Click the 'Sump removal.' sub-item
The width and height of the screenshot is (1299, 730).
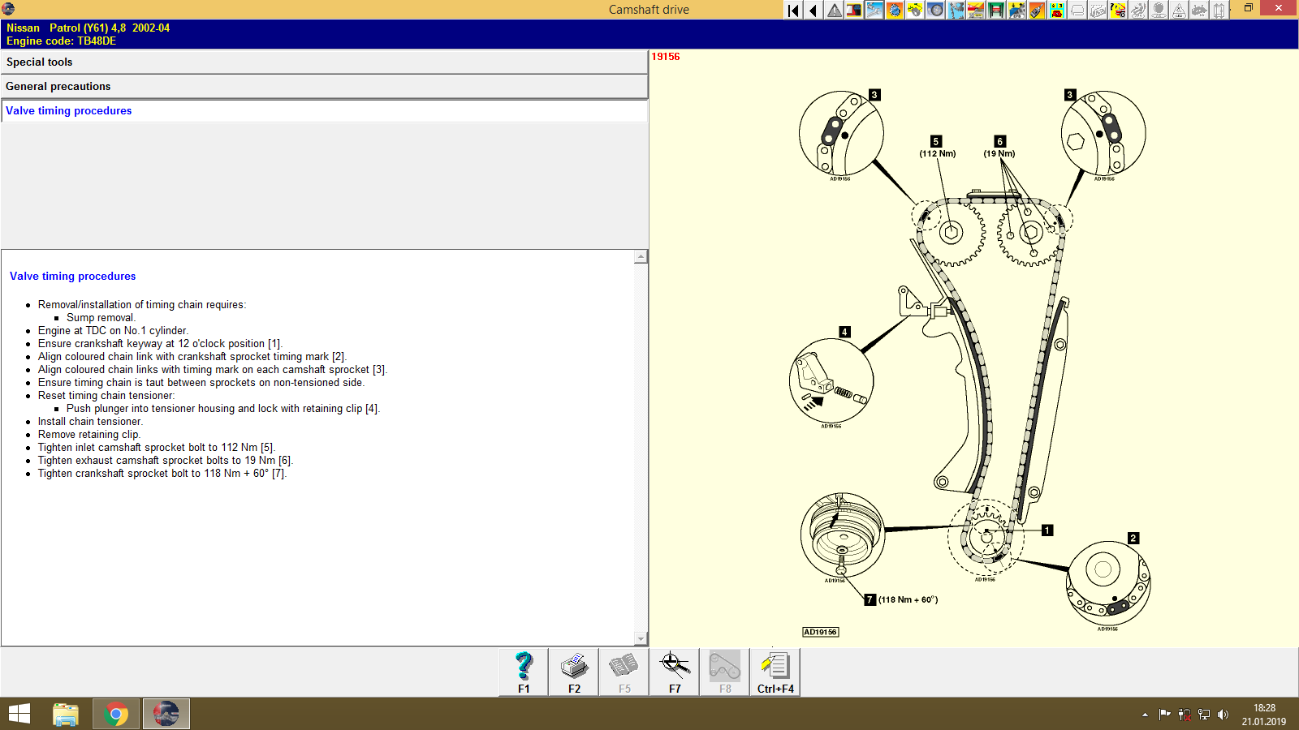click(x=101, y=318)
